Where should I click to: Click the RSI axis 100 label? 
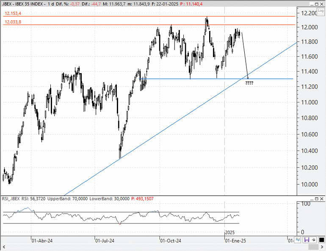coord(306,204)
